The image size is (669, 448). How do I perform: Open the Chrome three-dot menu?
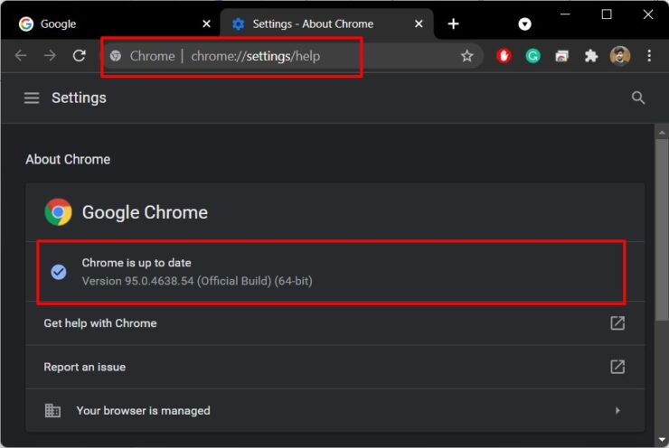coord(649,56)
